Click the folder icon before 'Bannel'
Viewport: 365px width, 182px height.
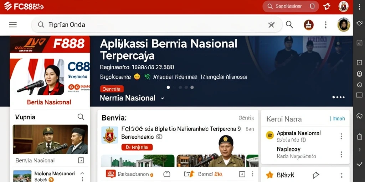coord(189,174)
